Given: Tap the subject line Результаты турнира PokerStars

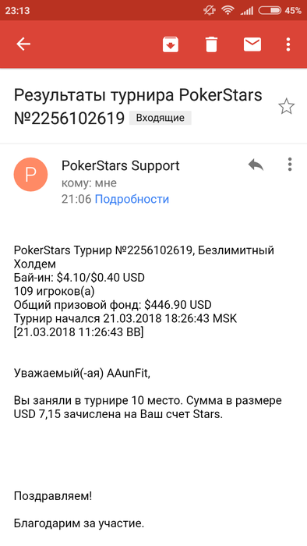Looking at the screenshot, I should tap(138, 95).
